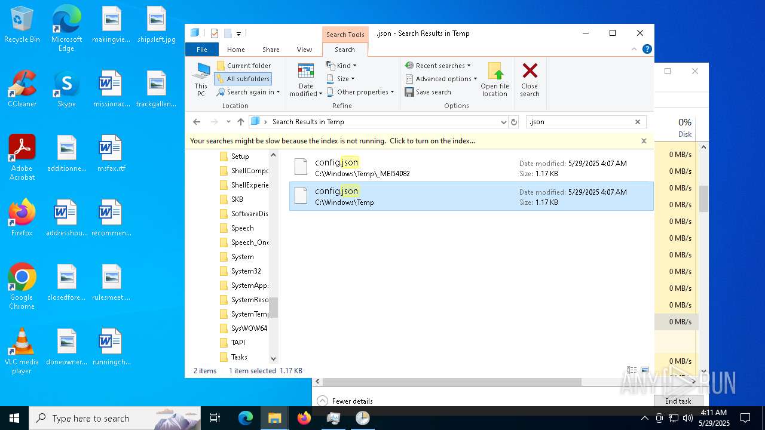Image resolution: width=765 pixels, height=430 pixels.
Task: Open recent locations dropdown arrow
Action: pos(228,122)
